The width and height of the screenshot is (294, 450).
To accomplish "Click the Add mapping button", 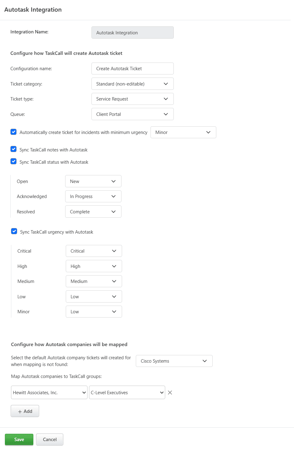I will (x=25, y=411).
